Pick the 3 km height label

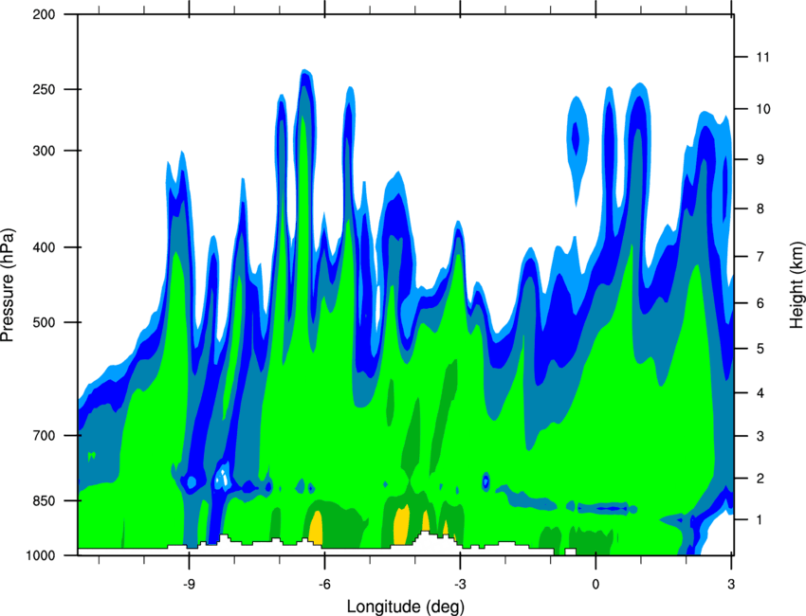click(x=760, y=436)
